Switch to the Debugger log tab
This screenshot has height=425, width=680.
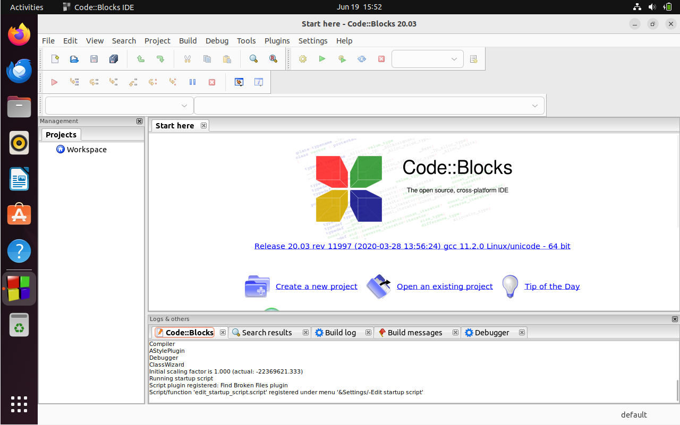(487, 333)
